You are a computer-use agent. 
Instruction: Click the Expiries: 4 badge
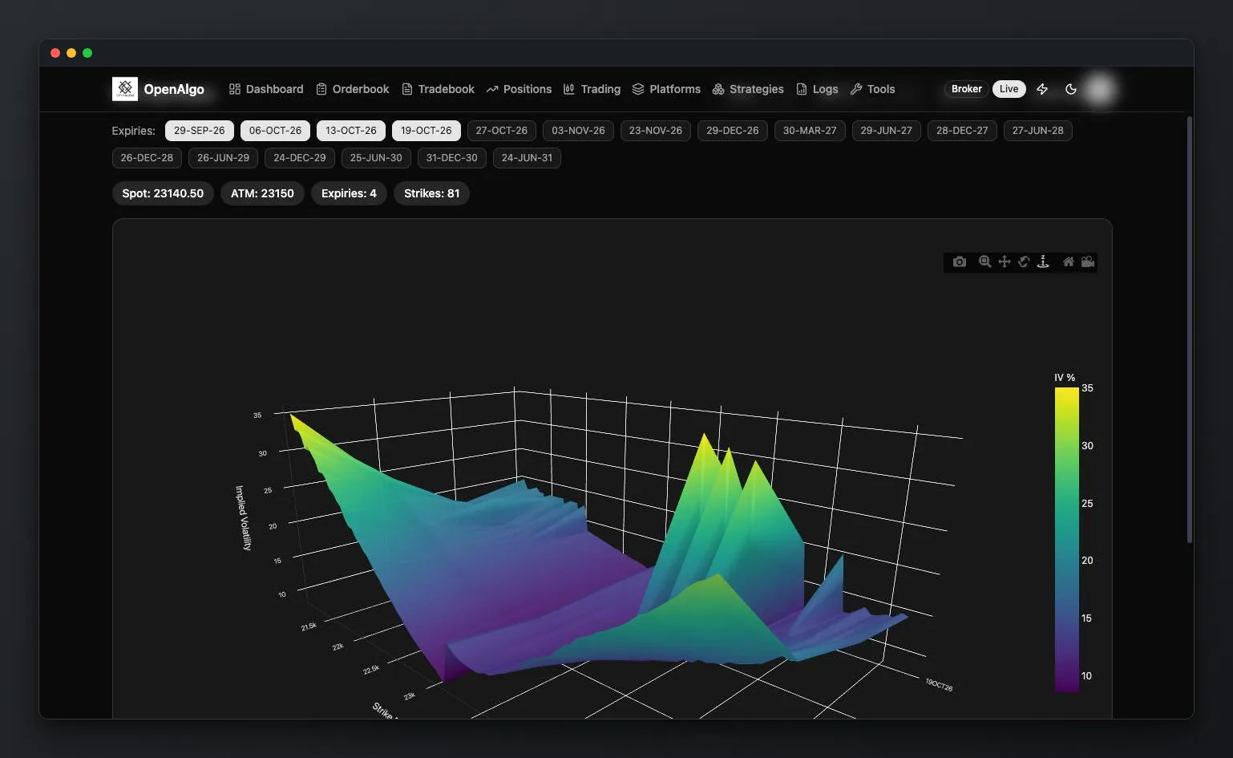[349, 193]
